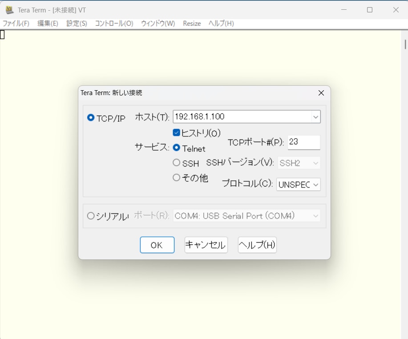This screenshot has height=339, width=408.
Task: Open the コントロール(O) menu
Action: 114,24
